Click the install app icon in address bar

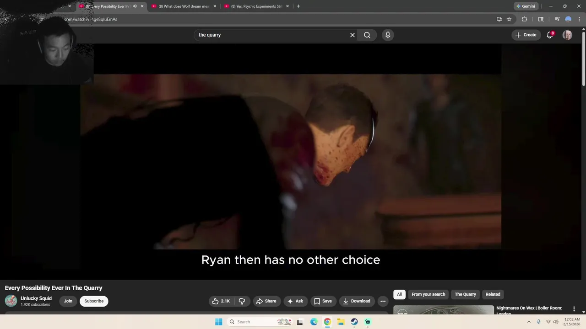[x=499, y=19]
